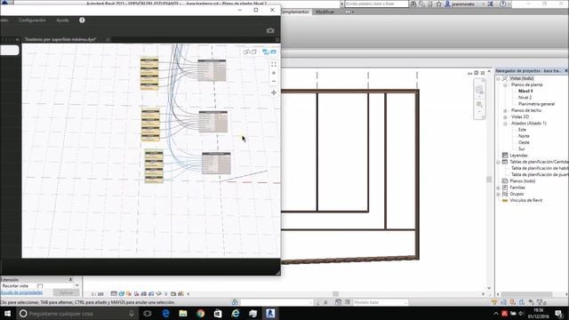This screenshot has width=569, height=320.
Task: Select the Este elevation
Action: [522, 130]
